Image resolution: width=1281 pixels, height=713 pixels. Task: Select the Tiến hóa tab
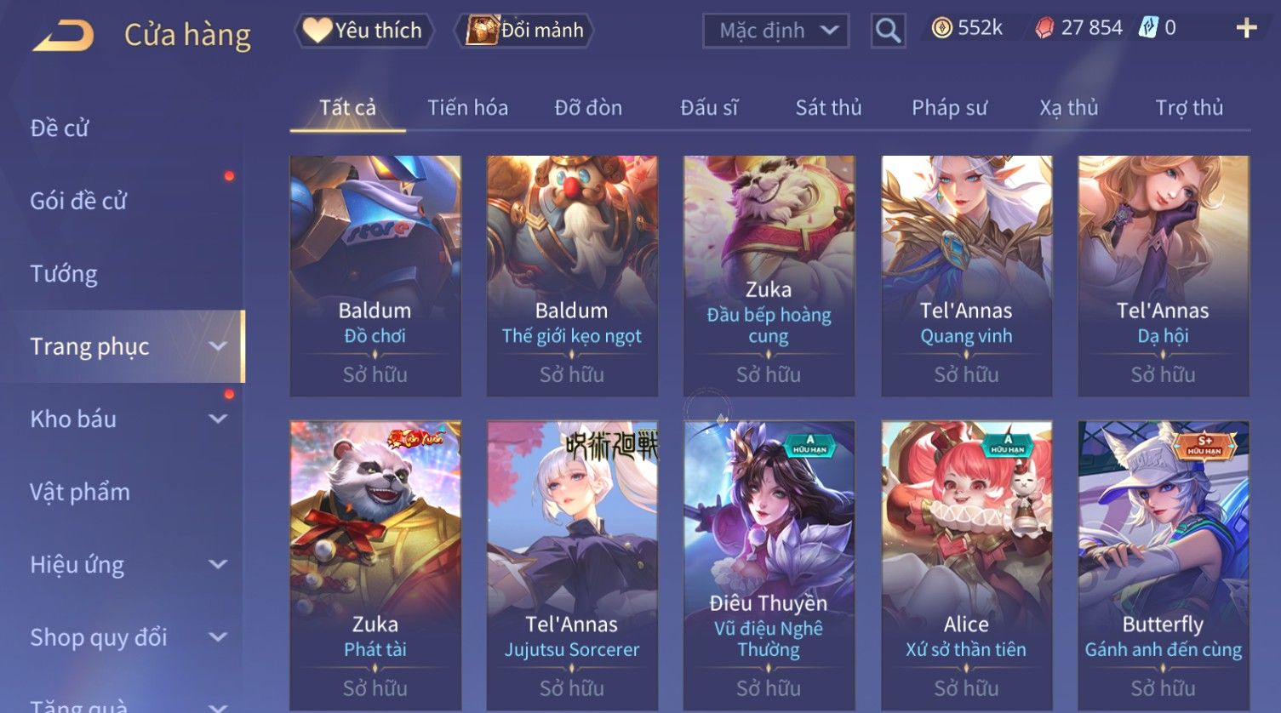467,108
